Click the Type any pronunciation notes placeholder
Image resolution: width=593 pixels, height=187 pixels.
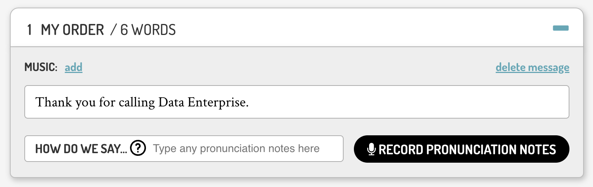tap(236, 149)
